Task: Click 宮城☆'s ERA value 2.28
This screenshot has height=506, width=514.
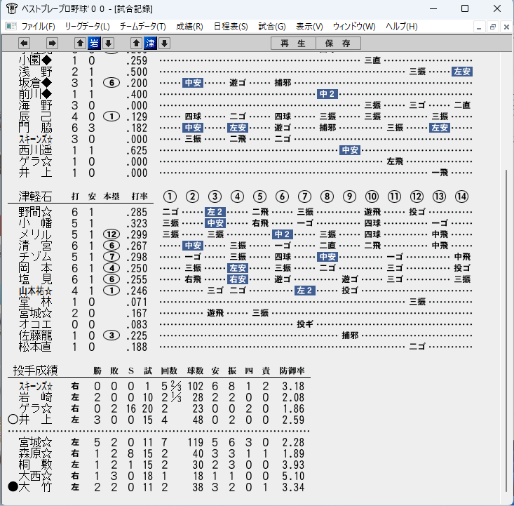Action: pyautogui.click(x=293, y=442)
